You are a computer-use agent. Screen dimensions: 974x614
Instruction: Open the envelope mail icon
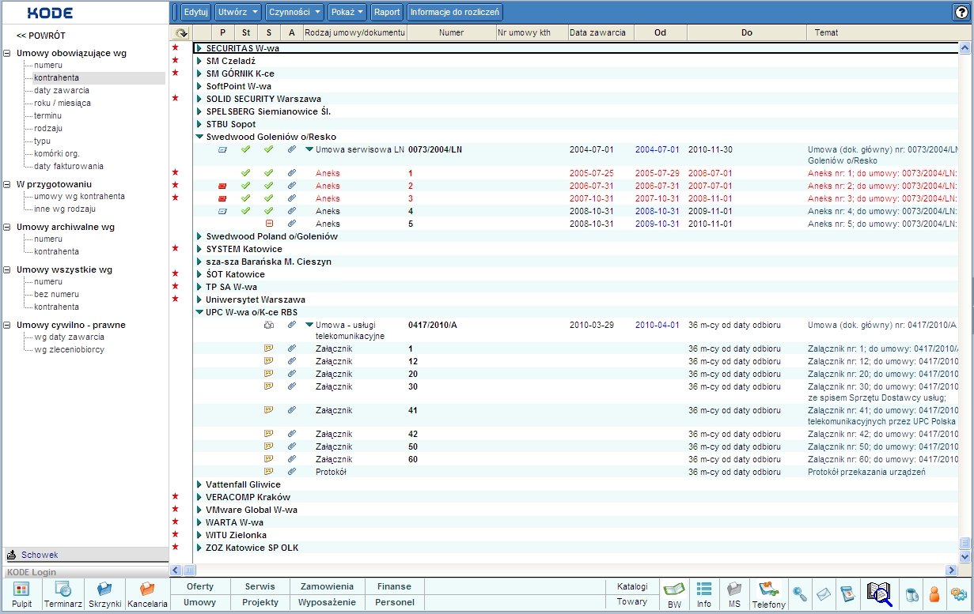pyautogui.click(x=824, y=594)
